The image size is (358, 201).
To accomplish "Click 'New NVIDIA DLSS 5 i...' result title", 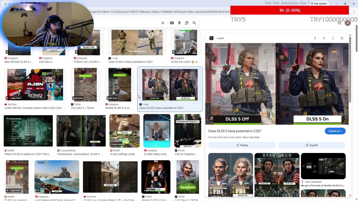I will point(19,62).
